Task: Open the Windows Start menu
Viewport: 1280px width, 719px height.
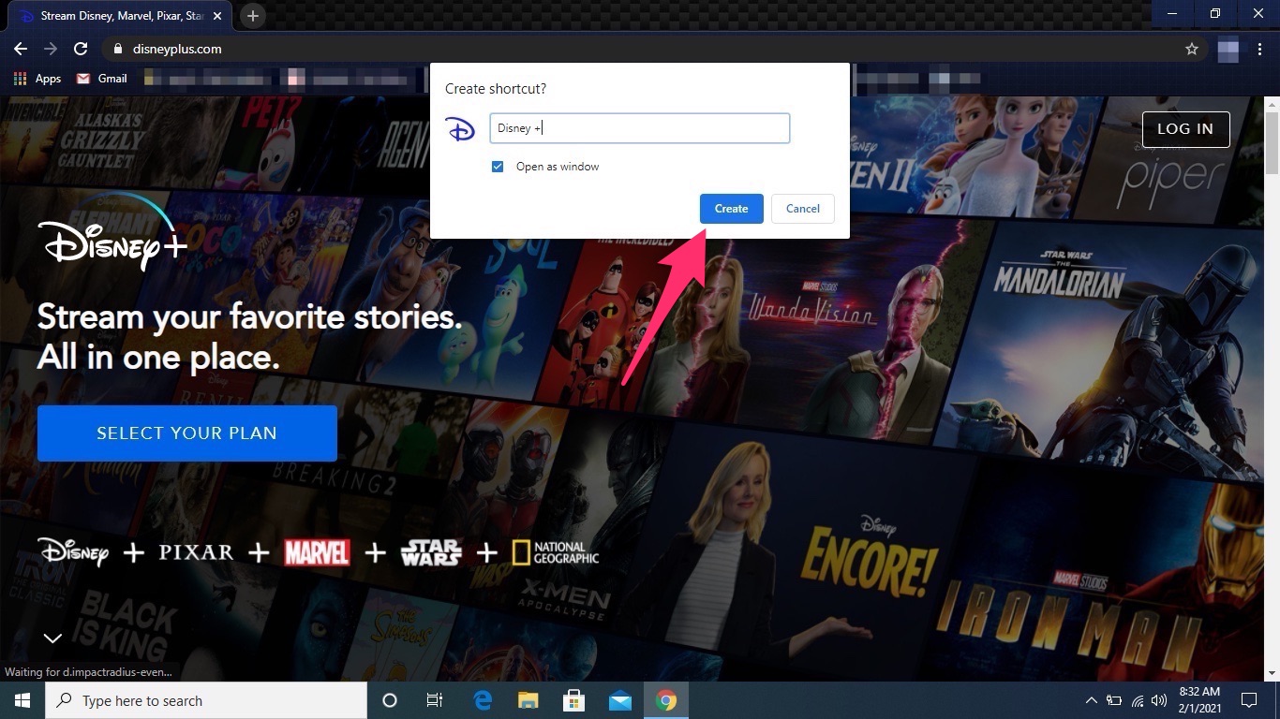Action: [22, 700]
